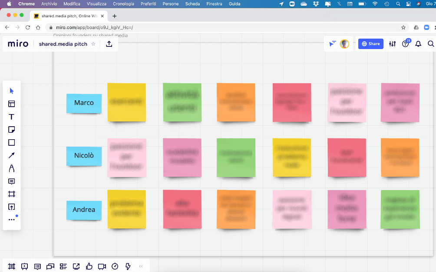Open the notifications bell
The height and width of the screenshot is (272, 436).
coord(418,44)
